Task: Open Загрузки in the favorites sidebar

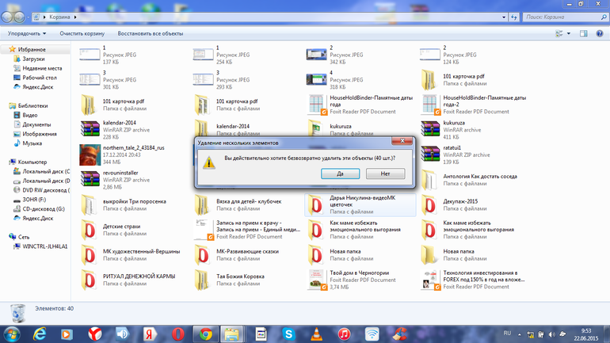Action: 33,59
